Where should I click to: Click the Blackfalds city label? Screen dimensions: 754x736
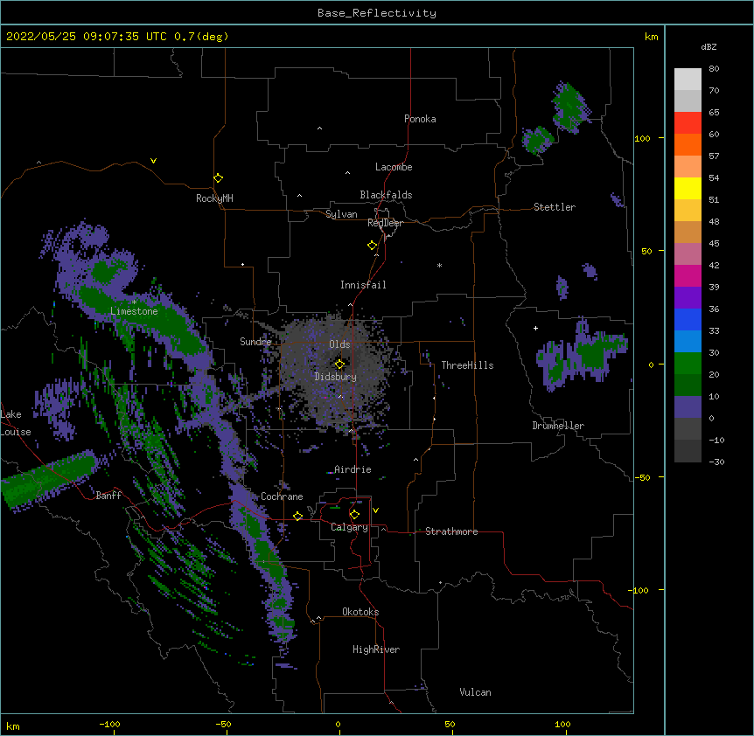click(386, 195)
